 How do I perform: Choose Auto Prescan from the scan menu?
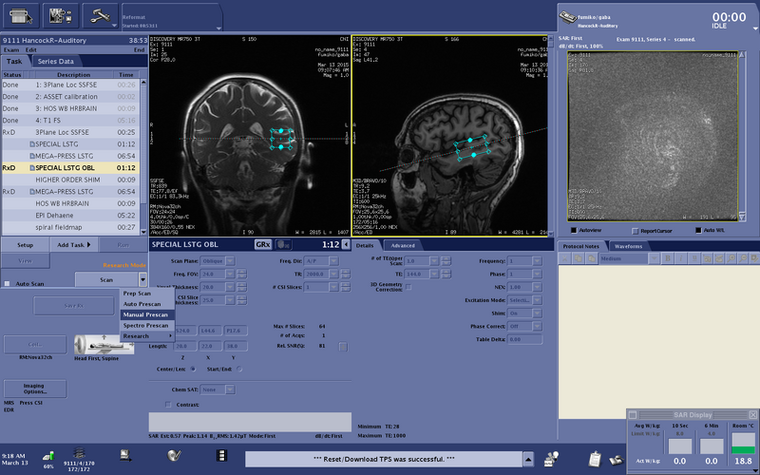(147, 304)
